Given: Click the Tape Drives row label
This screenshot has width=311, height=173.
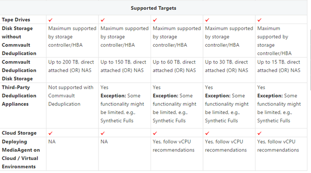Looking at the screenshot, I should click(16, 20).
